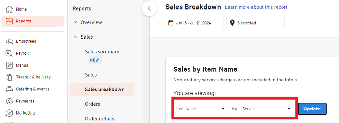Click the Payroll dollar icon
Viewport: 339px width, 123px height.
9,53
